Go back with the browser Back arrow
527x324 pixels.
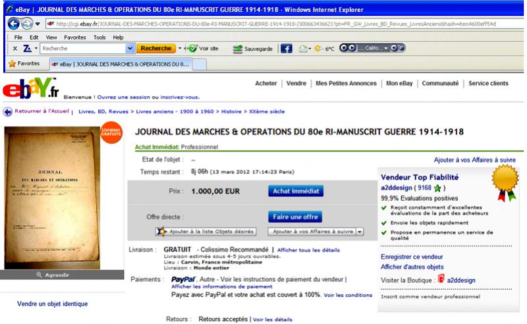(13, 24)
